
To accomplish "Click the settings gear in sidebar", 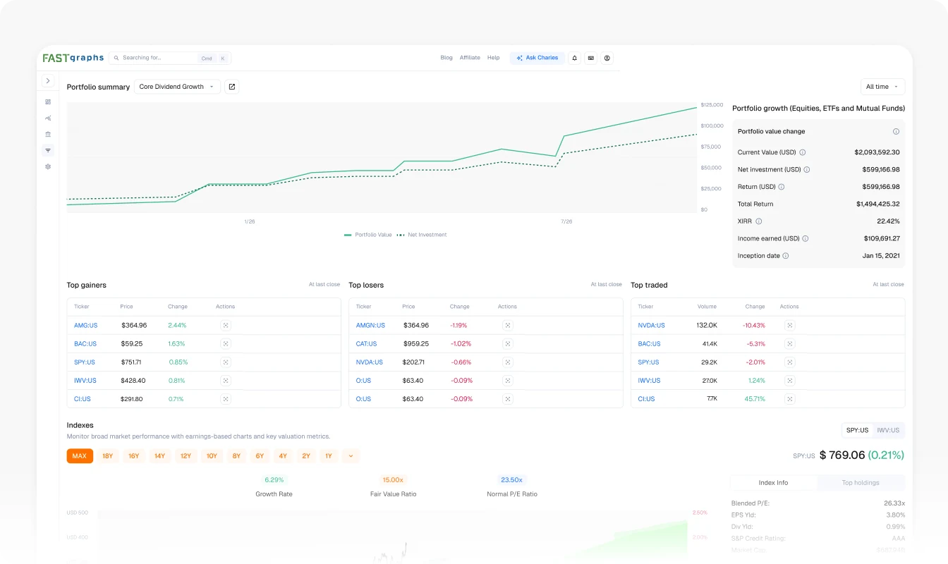I will click(48, 166).
